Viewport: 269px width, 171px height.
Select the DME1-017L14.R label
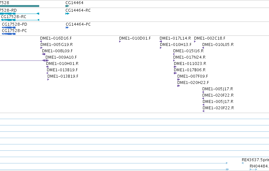(175, 38)
